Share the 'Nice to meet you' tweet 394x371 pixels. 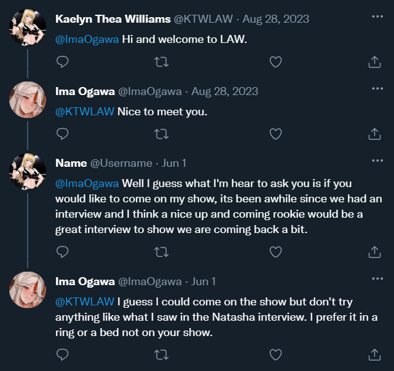click(x=374, y=133)
